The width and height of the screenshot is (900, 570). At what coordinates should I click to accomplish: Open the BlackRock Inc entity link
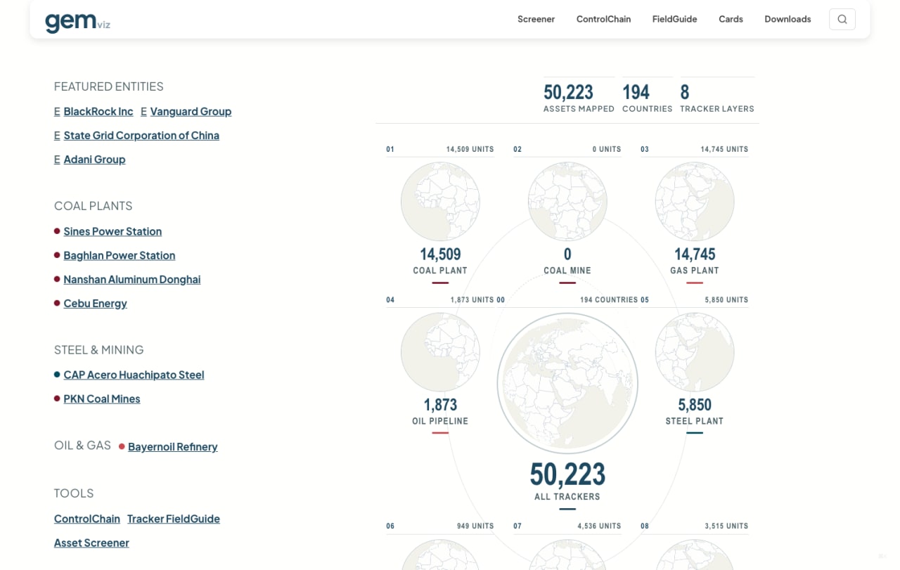(98, 111)
